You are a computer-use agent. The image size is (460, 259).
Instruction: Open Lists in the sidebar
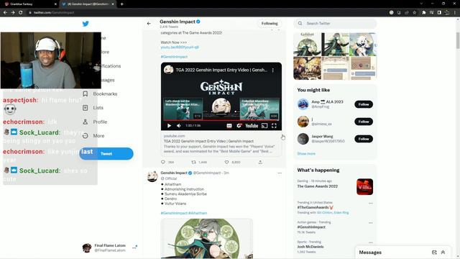click(98, 108)
